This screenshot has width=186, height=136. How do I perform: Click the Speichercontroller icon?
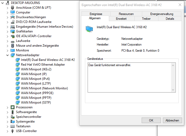tap(13, 117)
